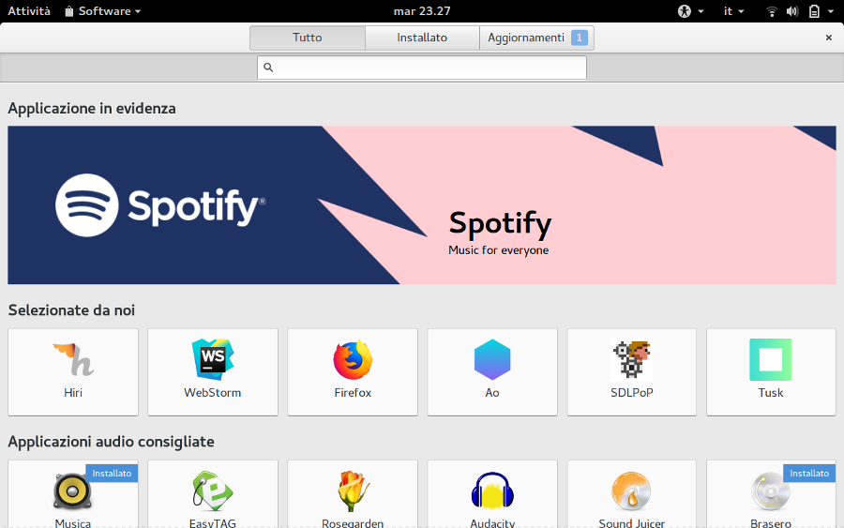This screenshot has height=528, width=844.
Task: Select the WebStorm application icon
Action: coord(213,360)
